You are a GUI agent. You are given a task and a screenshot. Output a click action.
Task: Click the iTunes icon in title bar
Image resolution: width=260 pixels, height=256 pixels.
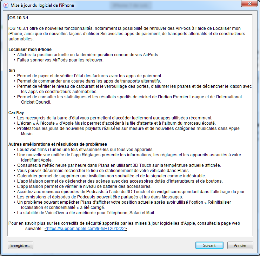6,5
